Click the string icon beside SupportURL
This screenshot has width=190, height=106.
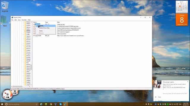coord(34,36)
